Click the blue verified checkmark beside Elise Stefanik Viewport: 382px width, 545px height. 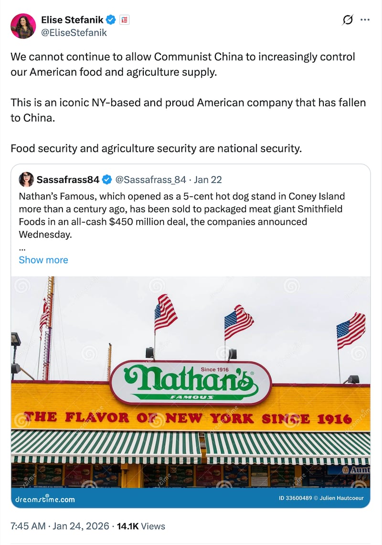pyautogui.click(x=111, y=20)
